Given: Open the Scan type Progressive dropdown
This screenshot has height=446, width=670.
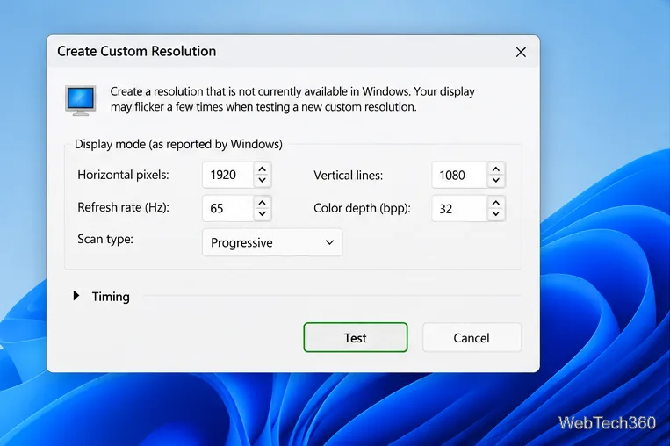Looking at the screenshot, I should pos(272,242).
